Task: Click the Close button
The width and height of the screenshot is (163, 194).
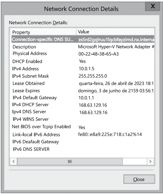Action: pyautogui.click(x=139, y=179)
